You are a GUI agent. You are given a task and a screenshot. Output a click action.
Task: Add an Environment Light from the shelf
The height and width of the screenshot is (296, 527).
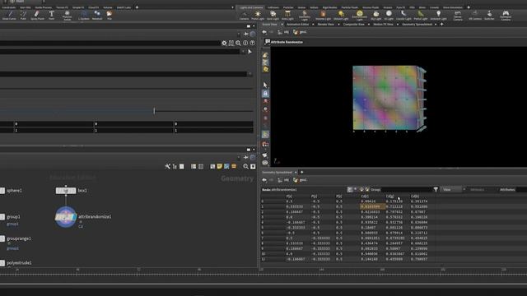click(x=360, y=16)
